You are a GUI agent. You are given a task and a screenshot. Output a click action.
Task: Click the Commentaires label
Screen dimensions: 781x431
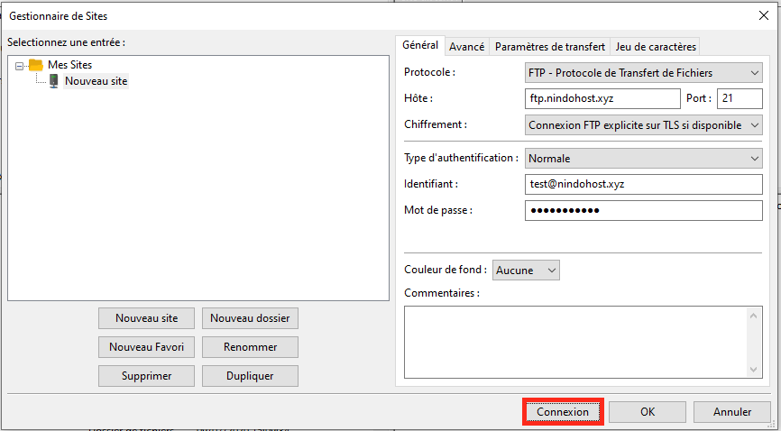tap(442, 293)
